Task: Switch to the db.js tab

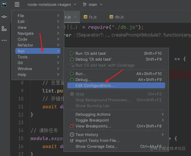Action: pyautogui.click(x=117, y=17)
